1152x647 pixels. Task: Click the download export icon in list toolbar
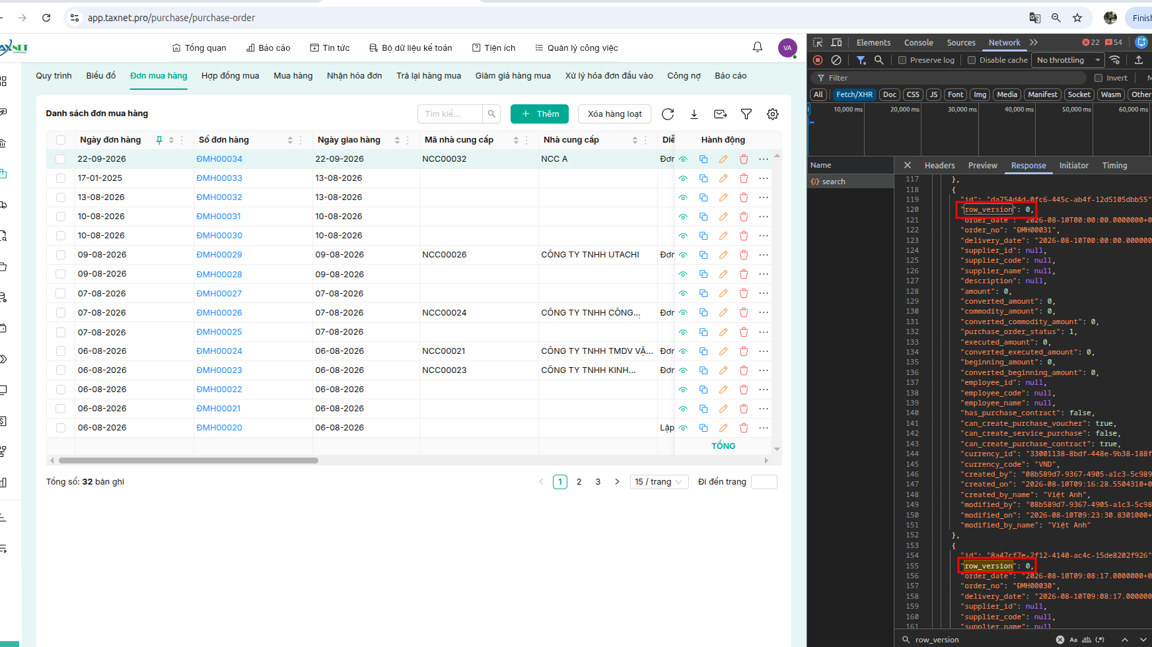(694, 114)
